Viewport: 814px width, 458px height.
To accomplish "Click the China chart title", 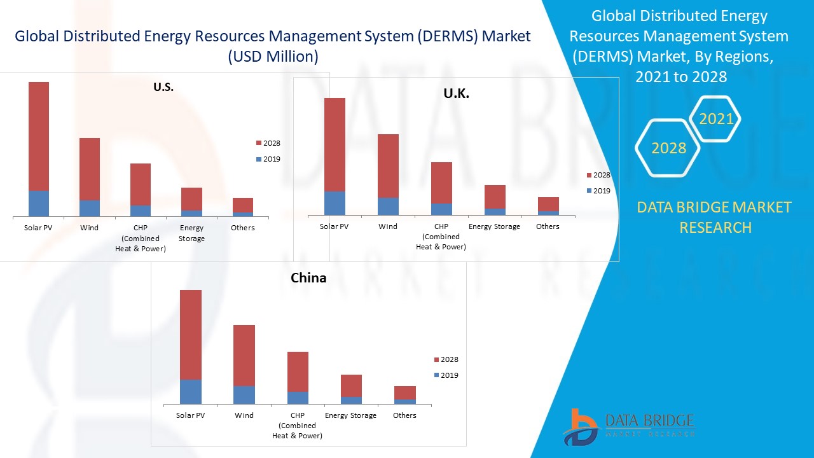I will tap(308, 278).
